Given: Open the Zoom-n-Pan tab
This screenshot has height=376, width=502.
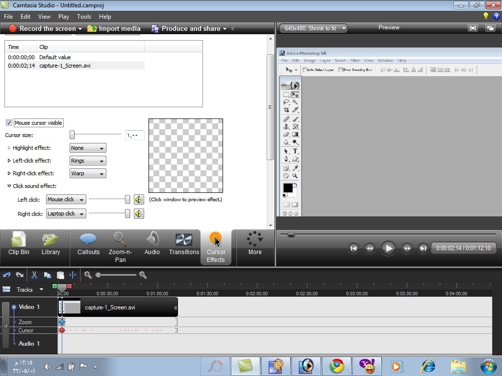Looking at the screenshot, I should (x=120, y=247).
